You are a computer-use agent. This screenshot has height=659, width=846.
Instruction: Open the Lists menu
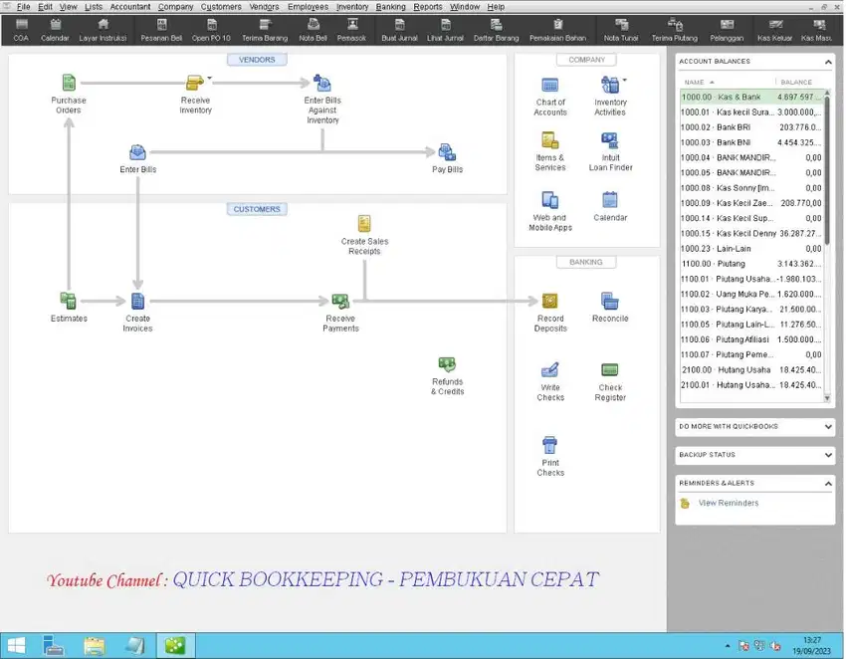pos(94,7)
